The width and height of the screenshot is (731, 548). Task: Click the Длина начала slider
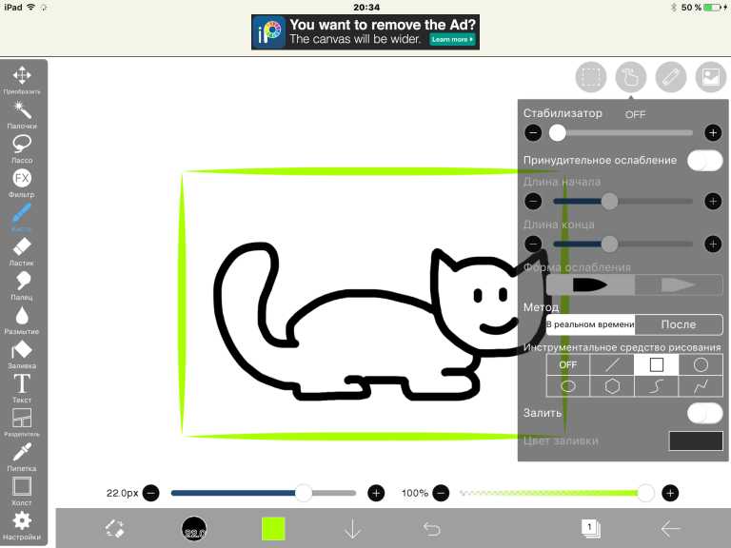(x=622, y=202)
